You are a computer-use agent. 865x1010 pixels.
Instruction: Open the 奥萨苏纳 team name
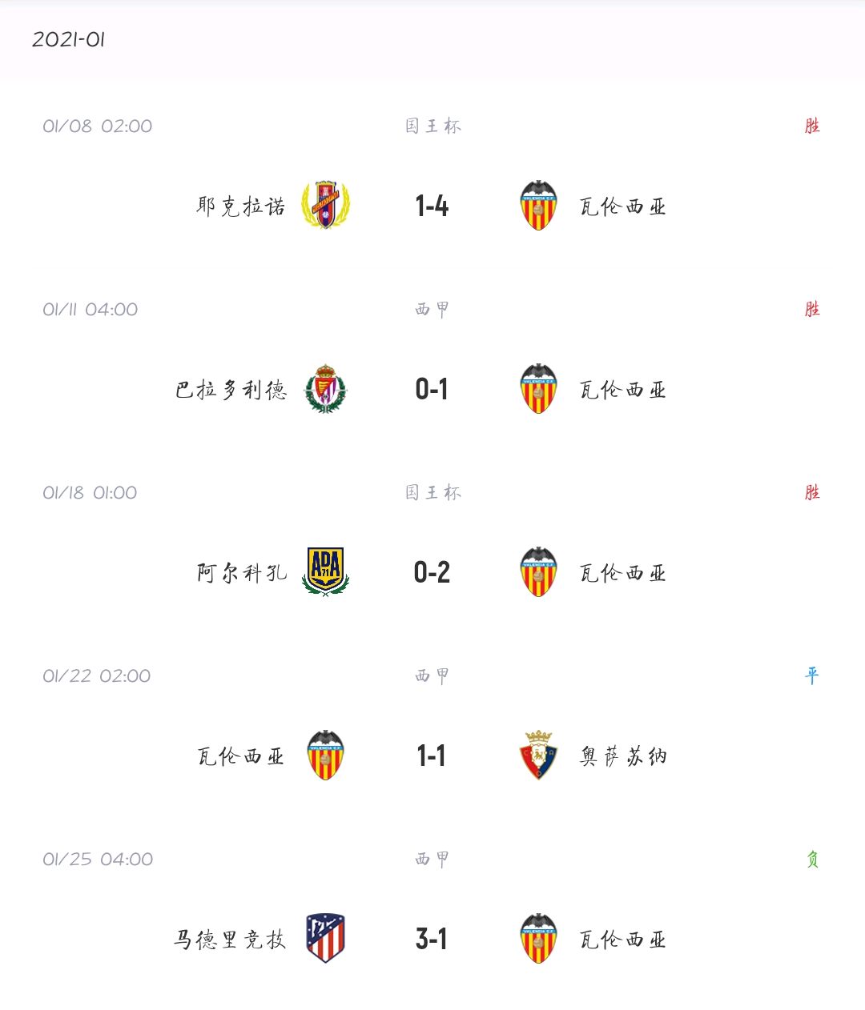click(x=623, y=756)
